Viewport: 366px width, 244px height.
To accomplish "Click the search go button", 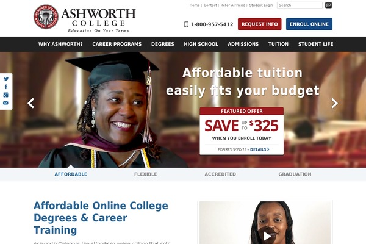I will point(328,5).
